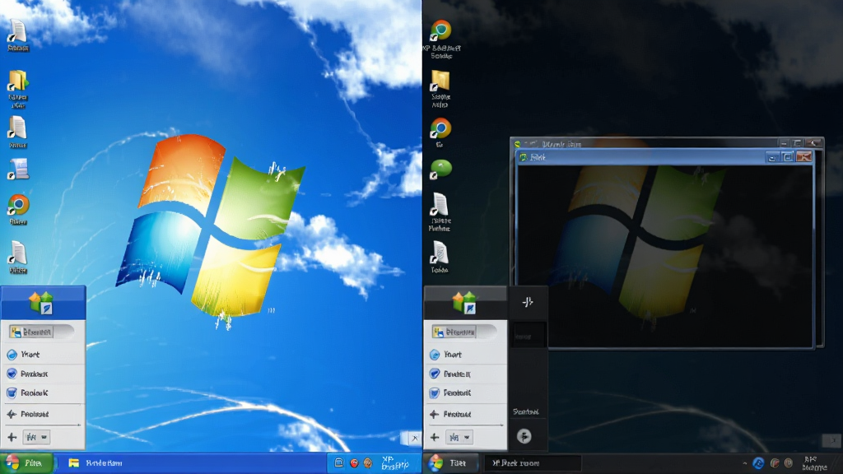Open the folder icon on the dark desktop

click(440, 81)
